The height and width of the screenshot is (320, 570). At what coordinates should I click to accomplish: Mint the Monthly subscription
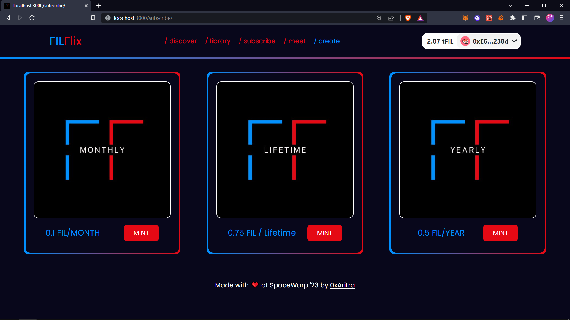[x=141, y=233]
